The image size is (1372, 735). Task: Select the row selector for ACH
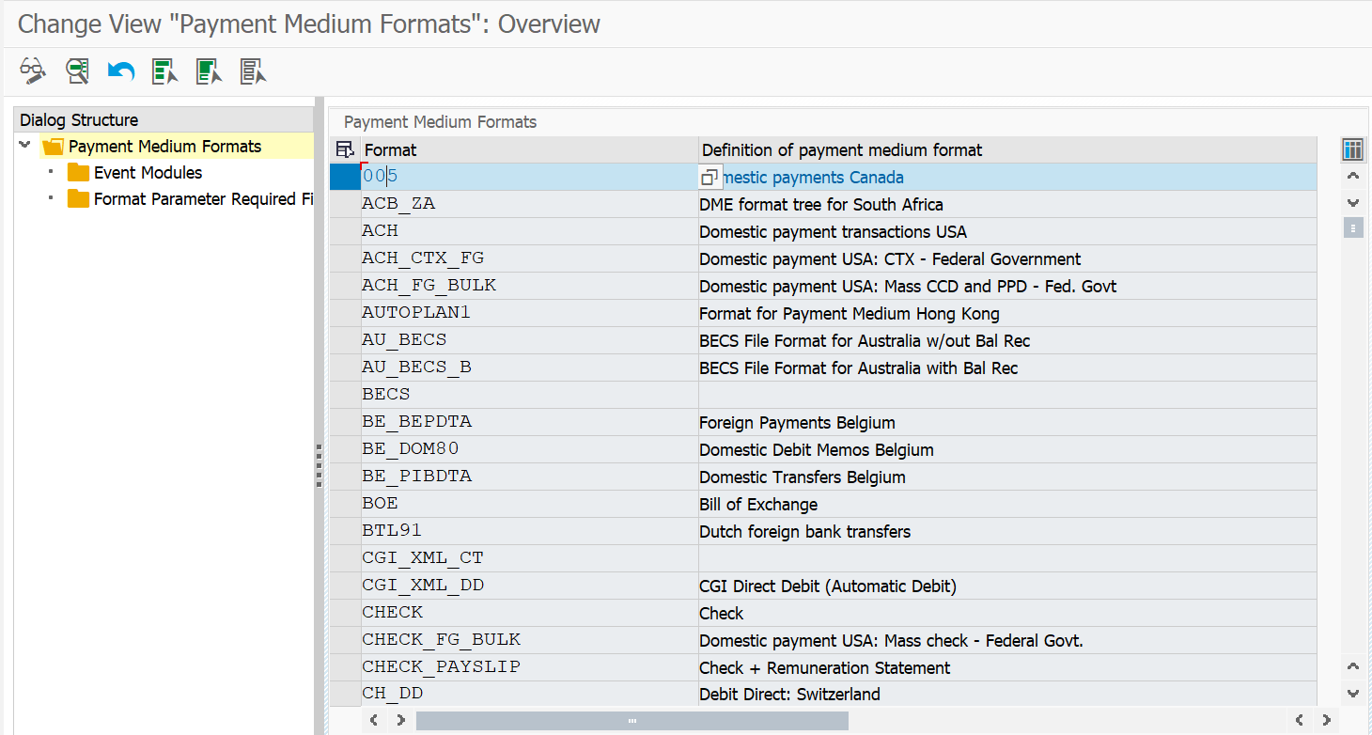[345, 231]
